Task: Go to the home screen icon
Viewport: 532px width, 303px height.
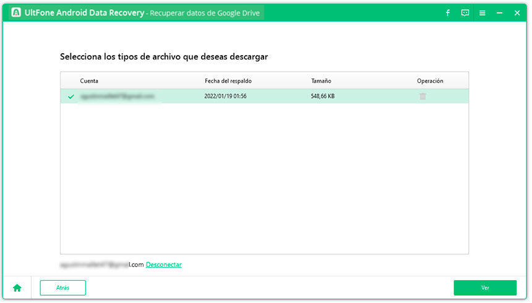Action: pyautogui.click(x=17, y=288)
